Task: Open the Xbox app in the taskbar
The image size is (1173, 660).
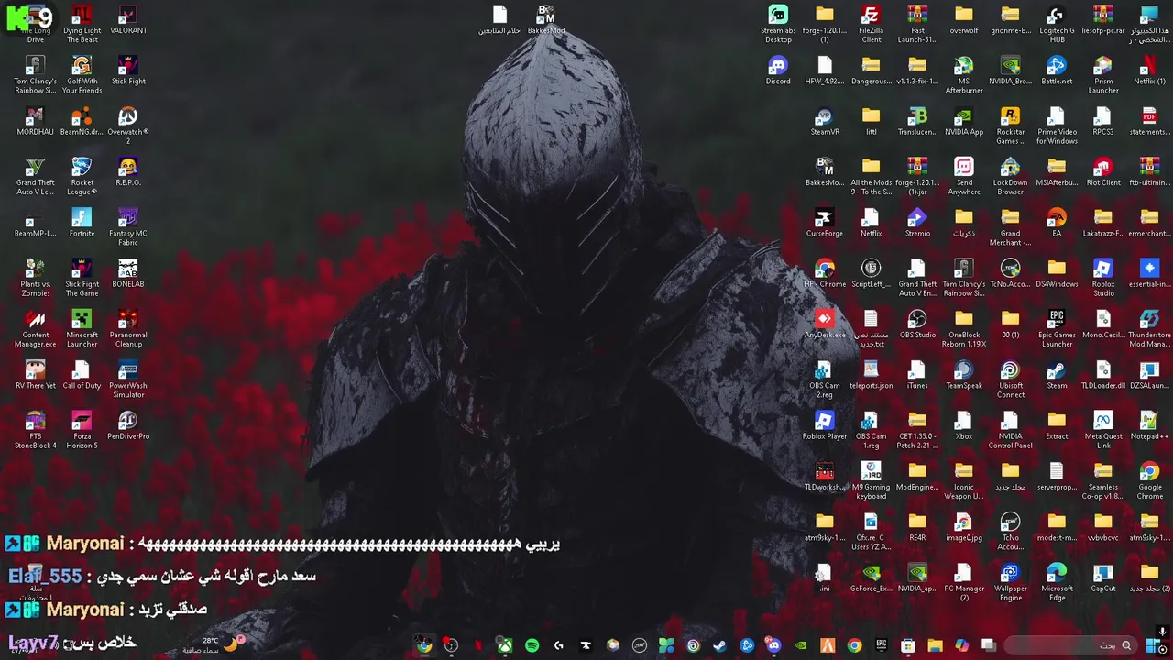Action: point(505,645)
